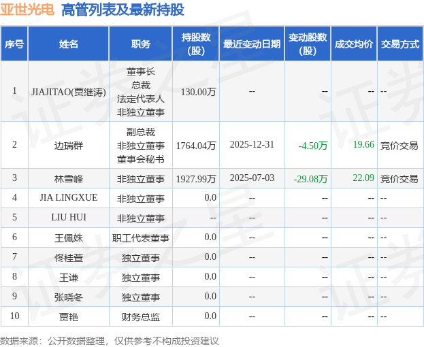This screenshot has height=347, width=424.
Task: Click the 130.00万 shareholding value
Action: pos(198,92)
